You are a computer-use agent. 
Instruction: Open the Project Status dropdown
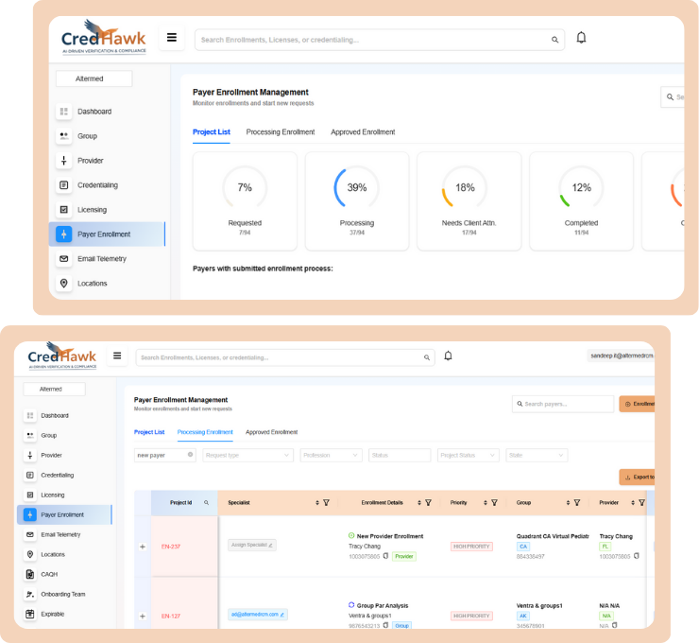pyautogui.click(x=468, y=455)
